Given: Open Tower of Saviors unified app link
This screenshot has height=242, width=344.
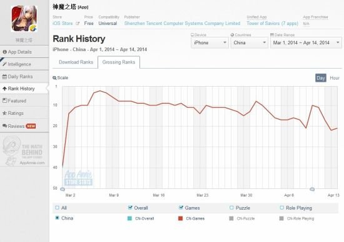Looking at the screenshot, I should tap(272, 24).
